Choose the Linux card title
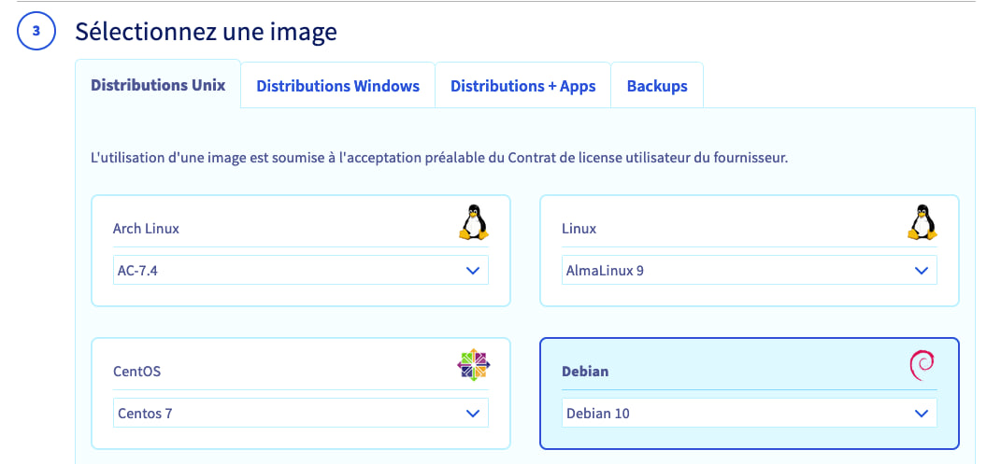This screenshot has width=1001, height=464. (x=579, y=229)
